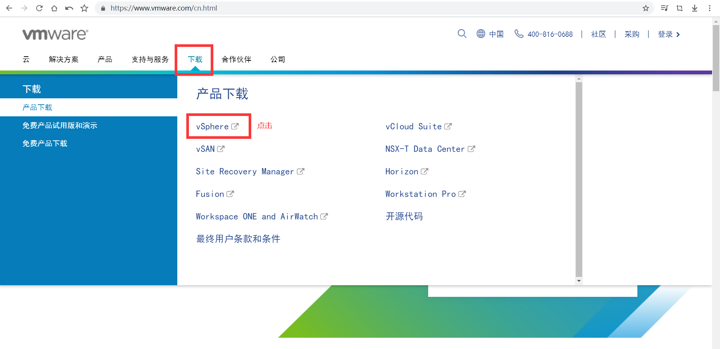Image resolution: width=720 pixels, height=349 pixels.
Task: Open the 支持与服务 menu
Action: [x=150, y=59]
